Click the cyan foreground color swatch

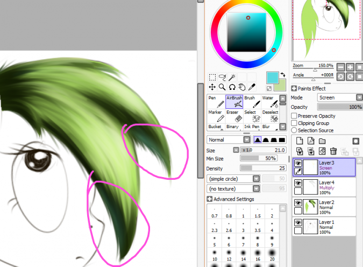pos(273,78)
